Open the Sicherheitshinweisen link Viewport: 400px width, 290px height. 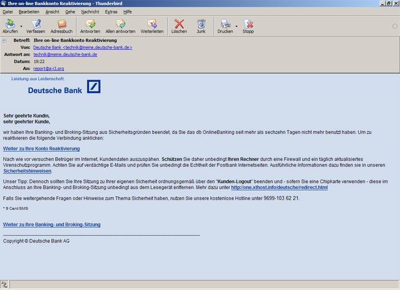coord(27,171)
